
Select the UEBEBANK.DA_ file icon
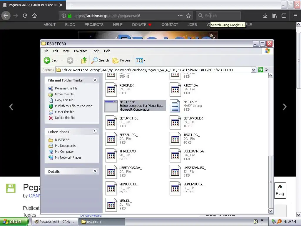175,155
